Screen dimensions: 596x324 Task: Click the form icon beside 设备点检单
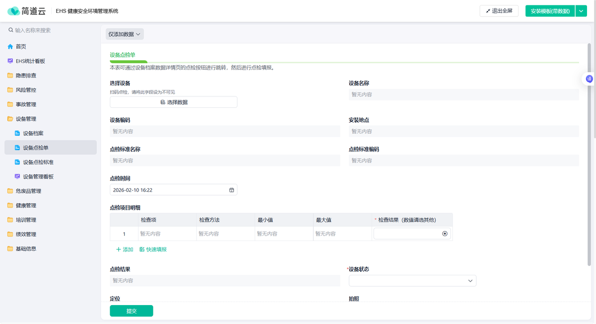(17, 148)
